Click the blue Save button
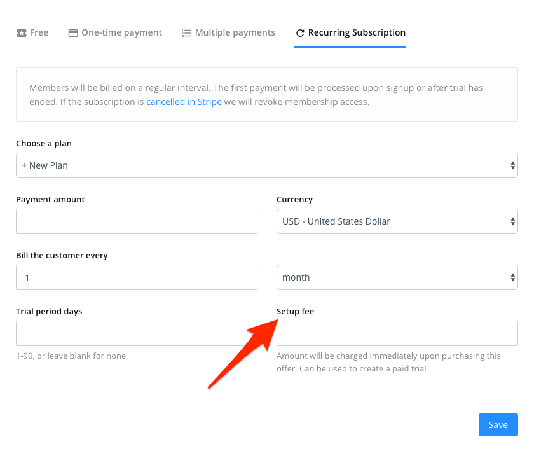Image resolution: width=534 pixels, height=451 pixels. 498,425
